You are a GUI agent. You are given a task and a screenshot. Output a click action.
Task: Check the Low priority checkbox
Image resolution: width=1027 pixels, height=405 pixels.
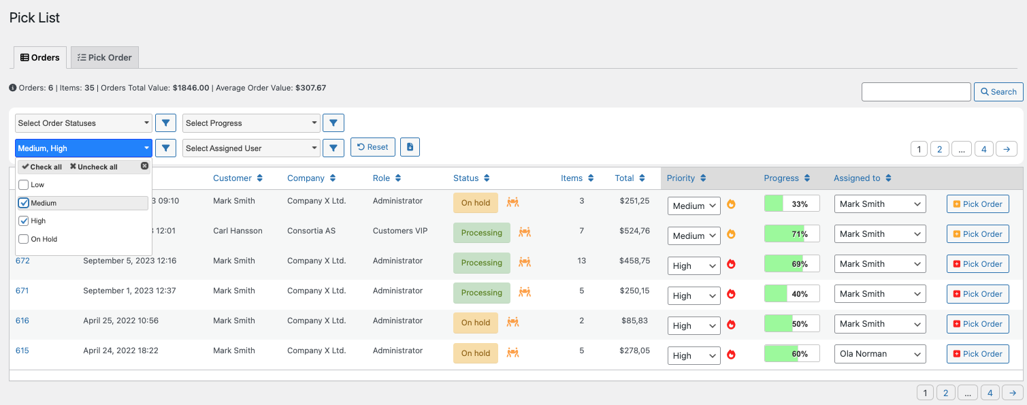[22, 184]
